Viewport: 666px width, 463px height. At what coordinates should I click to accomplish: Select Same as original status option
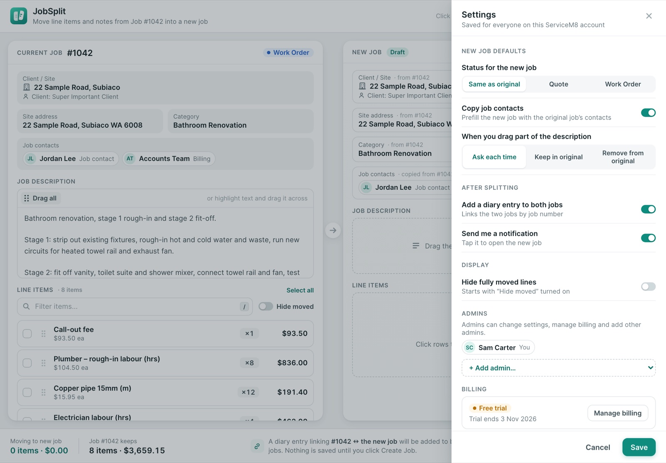coord(494,84)
